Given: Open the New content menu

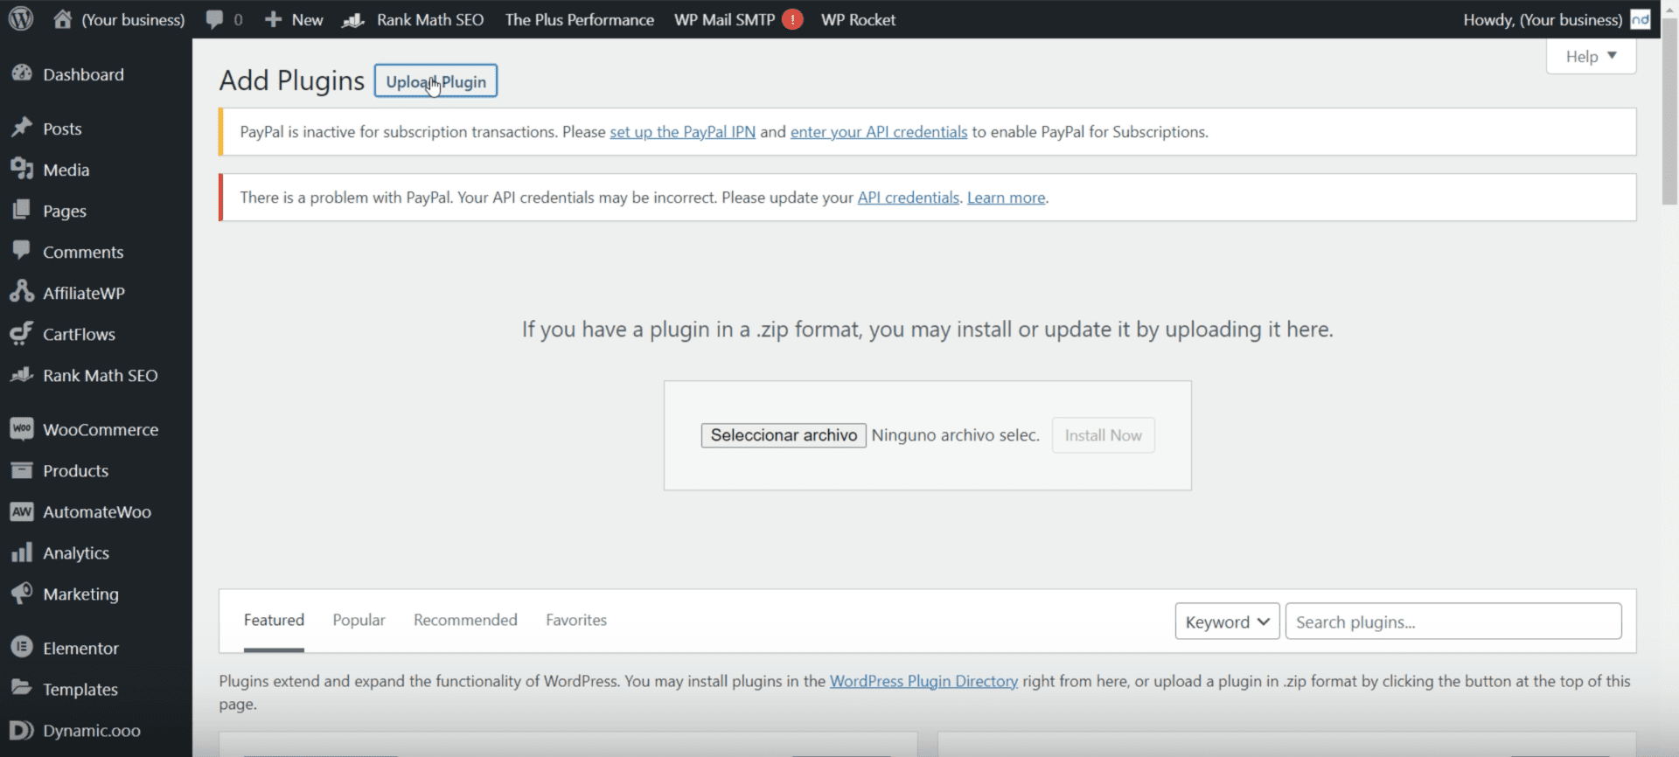Looking at the screenshot, I should click(294, 19).
